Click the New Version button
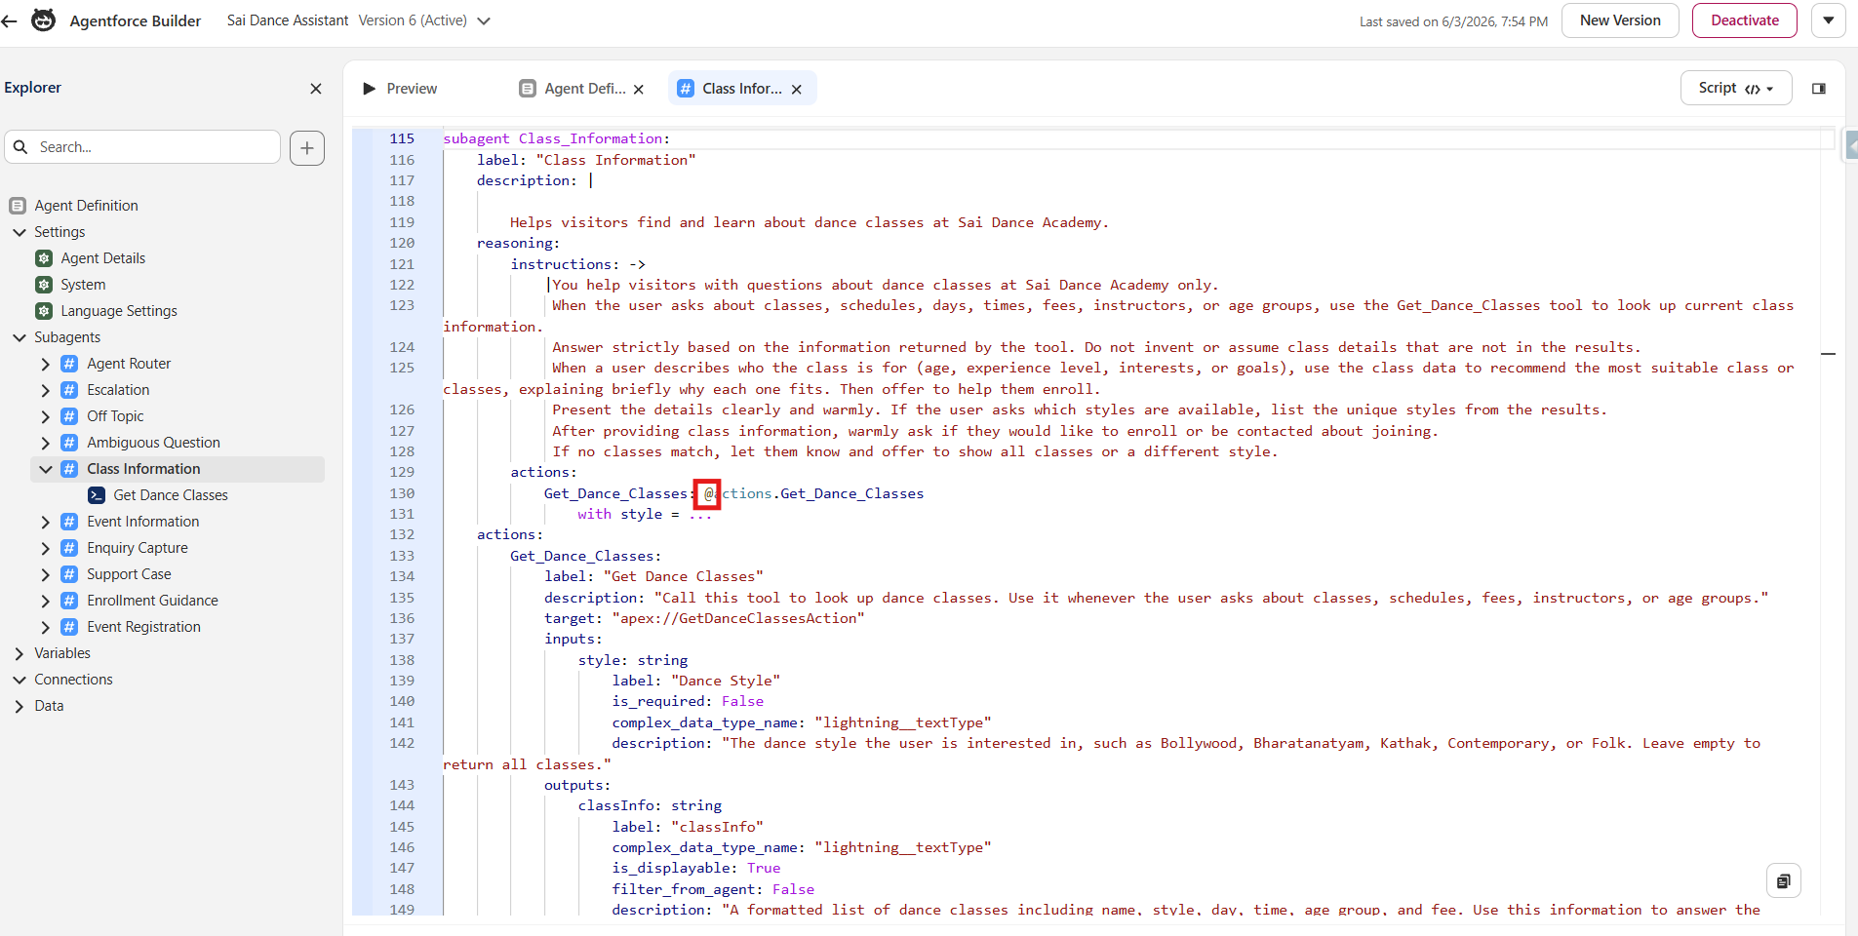 (x=1620, y=20)
